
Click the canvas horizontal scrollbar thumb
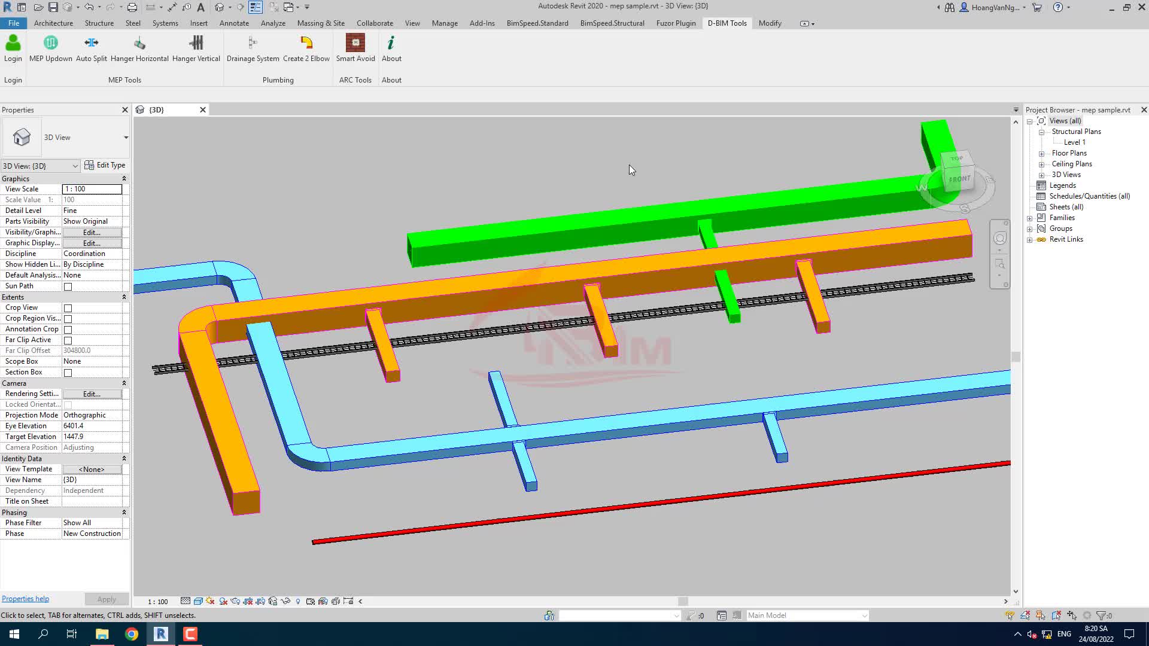[683, 601]
